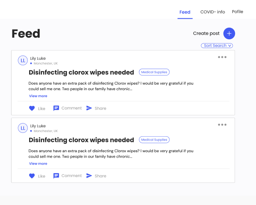Go to the Pofile tab

[x=238, y=12]
